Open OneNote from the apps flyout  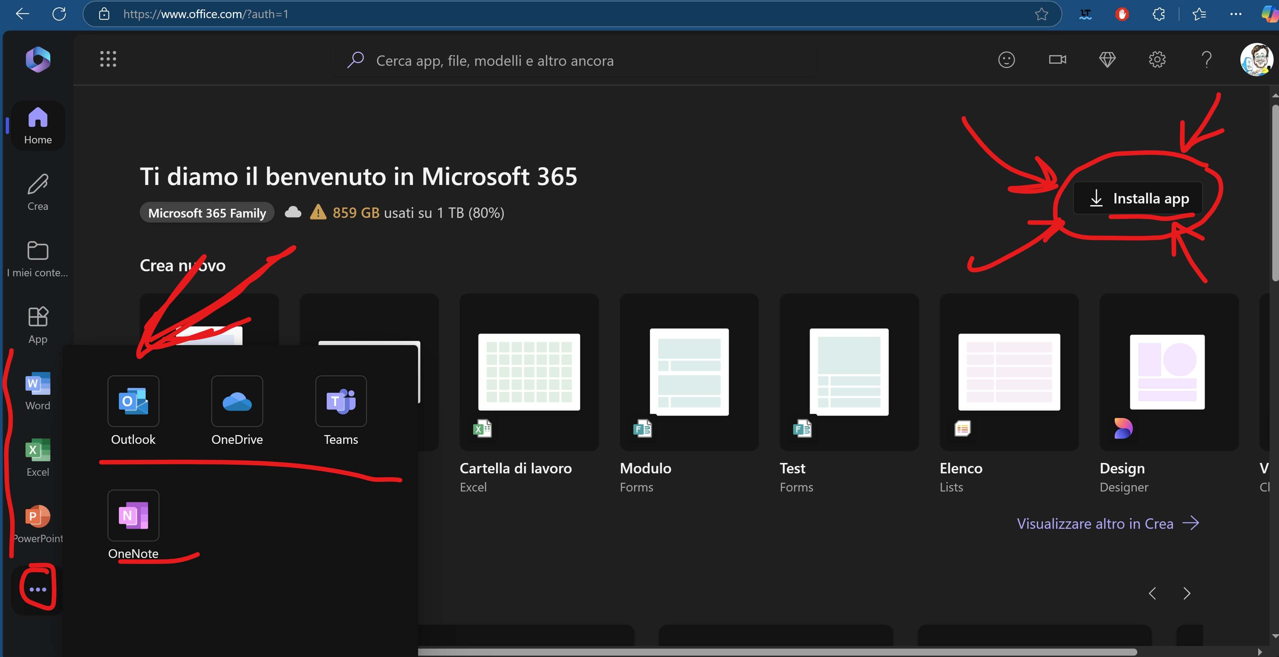click(x=133, y=516)
